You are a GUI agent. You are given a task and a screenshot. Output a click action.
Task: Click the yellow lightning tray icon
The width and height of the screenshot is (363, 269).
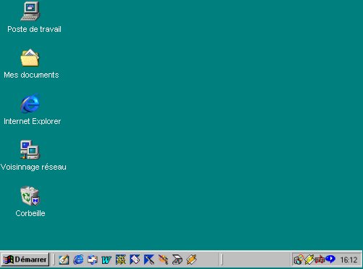[x=309, y=260]
